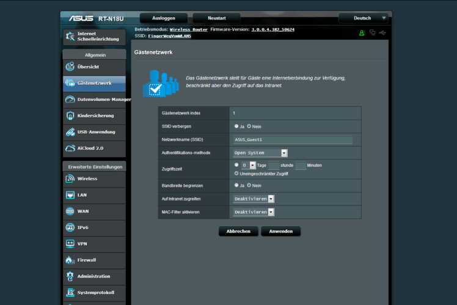Open the FingerWegVomWLANS SSID link
This screenshot has height=305, width=457.
click(x=169, y=36)
